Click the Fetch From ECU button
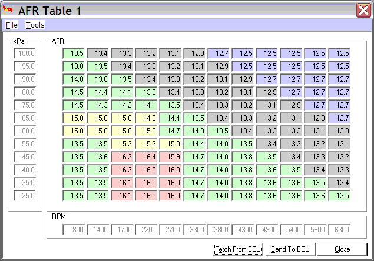This screenshot has height=261, width=374. pos(237,249)
